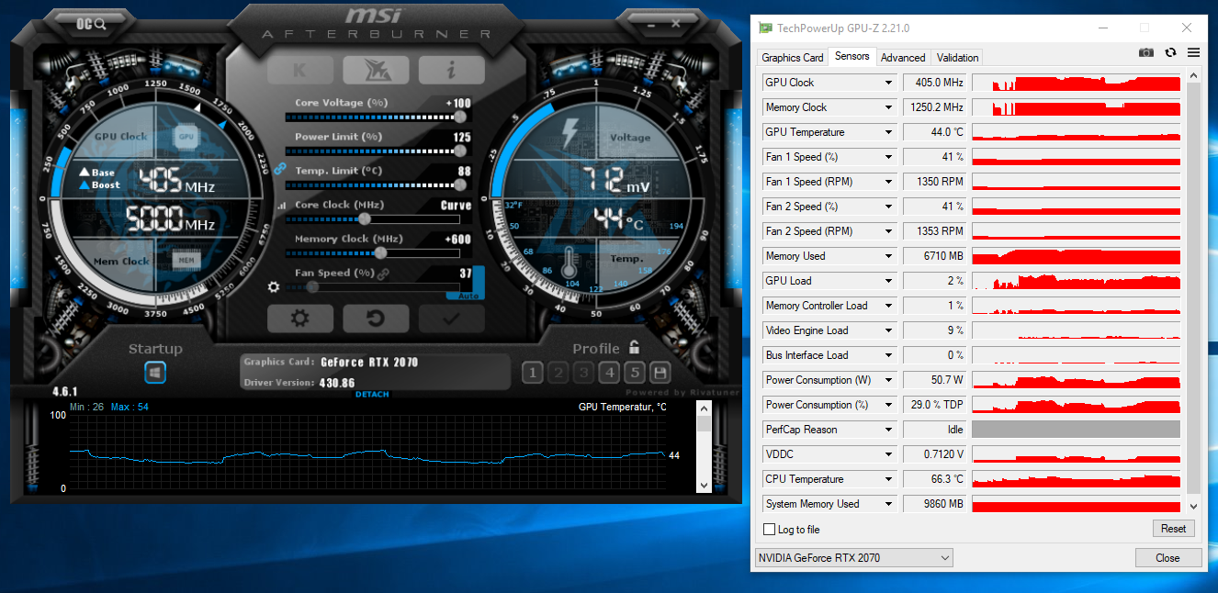This screenshot has height=593, width=1218.
Task: Open the Afterburner information button
Action: (x=451, y=70)
